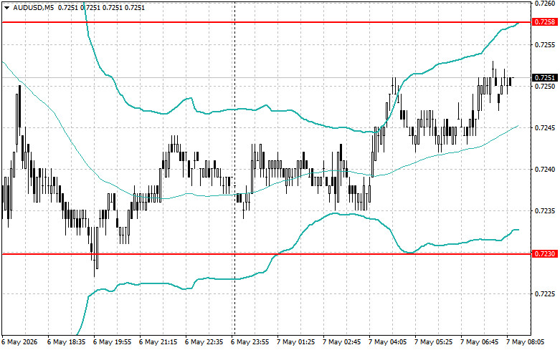Click the 7 May 05:25 time label
This screenshot has width=560, height=350.
[x=434, y=342]
